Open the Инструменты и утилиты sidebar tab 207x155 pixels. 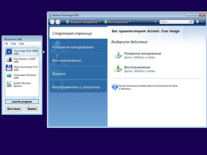point(78,87)
